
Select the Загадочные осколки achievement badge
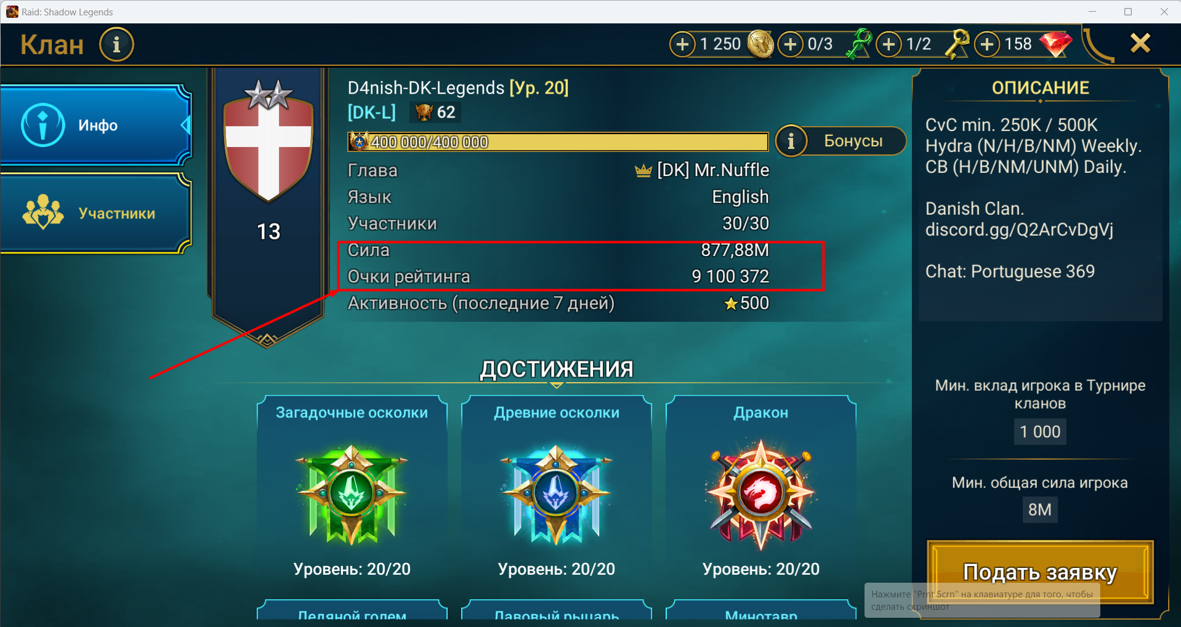tap(352, 494)
